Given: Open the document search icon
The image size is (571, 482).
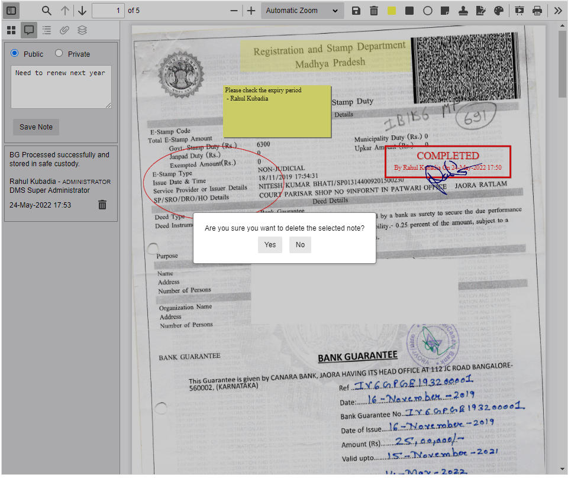Looking at the screenshot, I should pos(46,10).
